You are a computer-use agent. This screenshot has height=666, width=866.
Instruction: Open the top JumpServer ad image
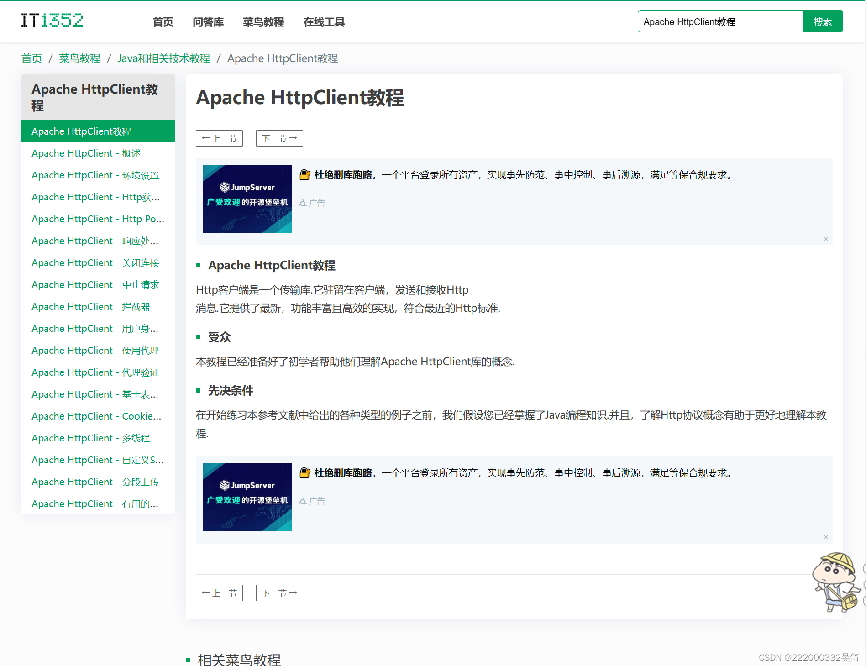click(x=247, y=199)
